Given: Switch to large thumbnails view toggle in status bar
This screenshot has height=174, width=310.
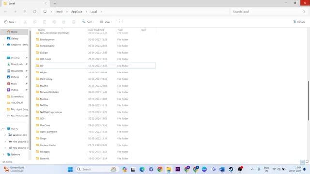Looking at the screenshot, I should 307,162.
